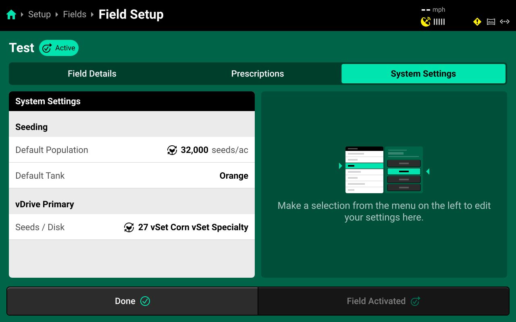Click the yellow GPS satellite dish icon

pos(425,22)
